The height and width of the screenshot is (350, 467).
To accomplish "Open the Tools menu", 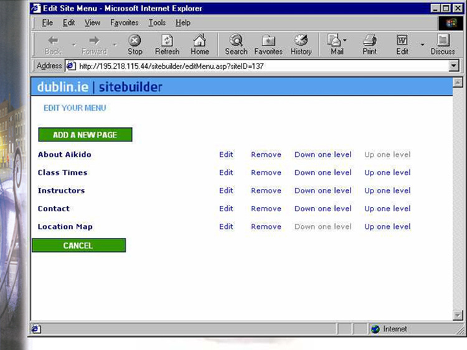I will point(157,23).
